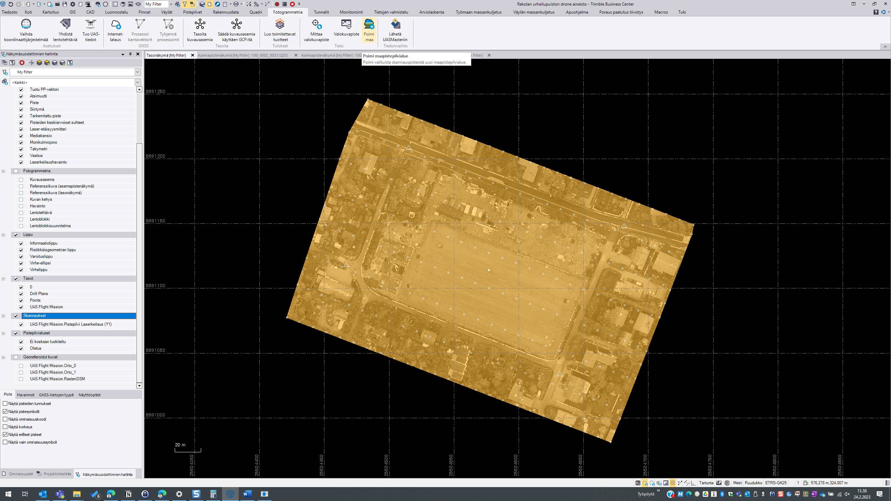
Task: Switch to Projektinhallinta bottom tab
Action: (54, 474)
